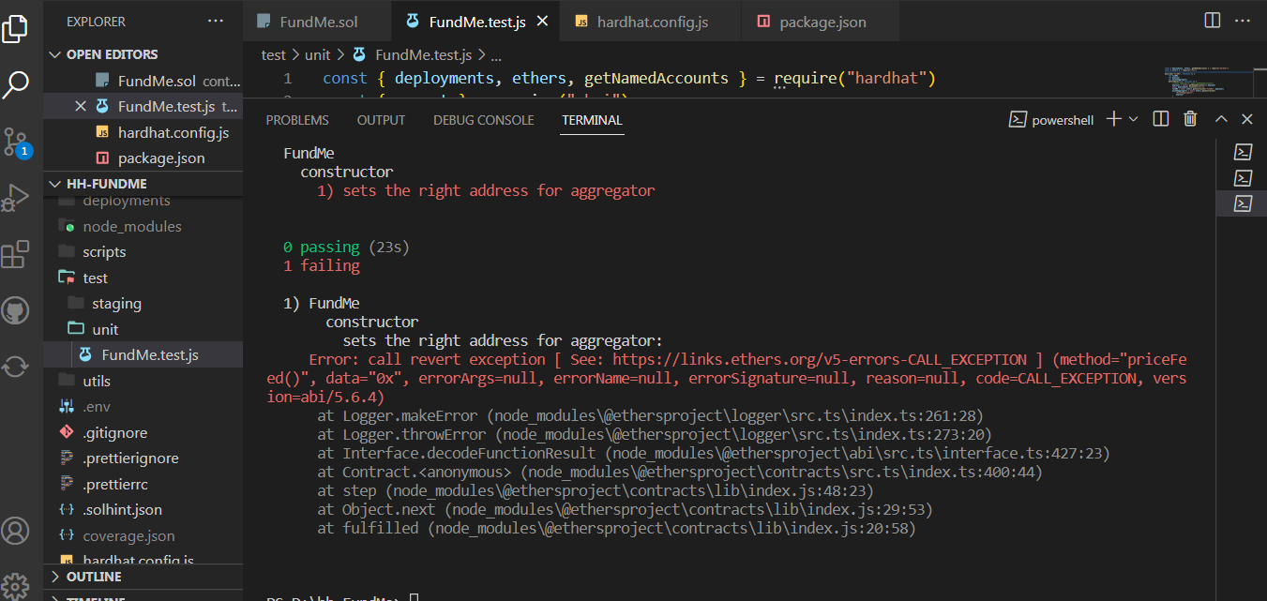Collapse the OPEN EDITORS section
This screenshot has width=1267, height=601.
click(x=143, y=54)
